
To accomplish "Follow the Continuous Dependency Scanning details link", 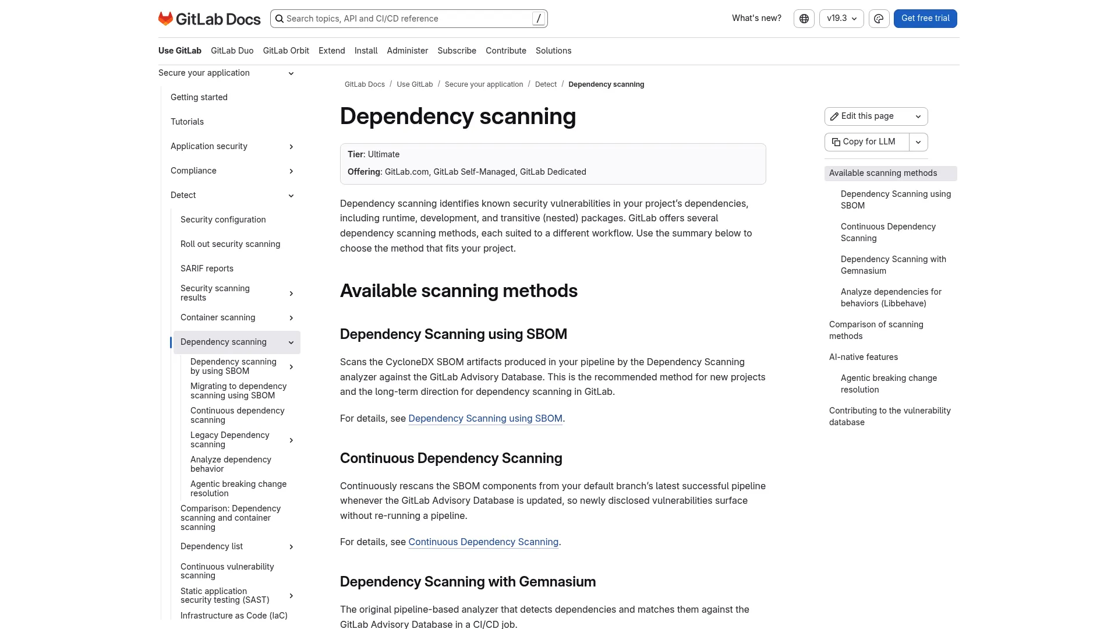I will coord(483,542).
